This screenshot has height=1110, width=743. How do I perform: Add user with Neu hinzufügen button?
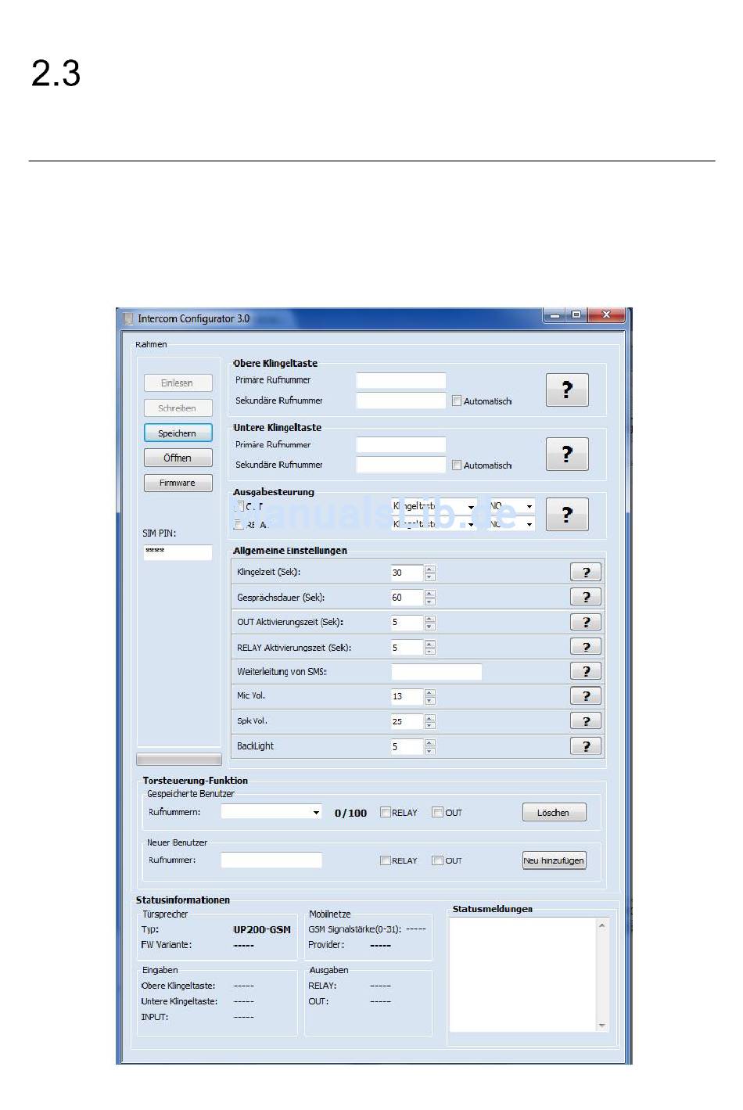coord(554,860)
